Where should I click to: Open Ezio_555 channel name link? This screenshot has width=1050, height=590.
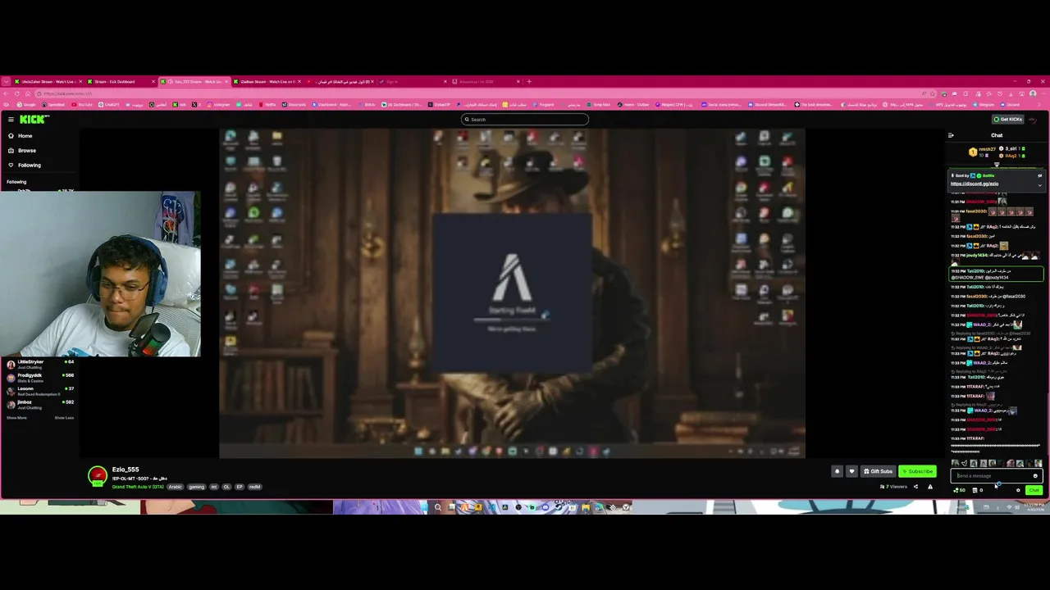(126, 470)
